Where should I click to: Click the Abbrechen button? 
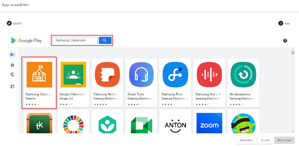coord(246,140)
